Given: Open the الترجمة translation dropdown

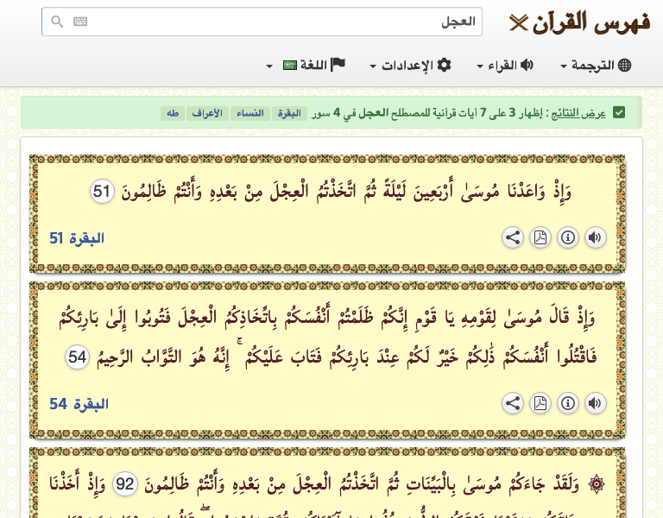Looking at the screenshot, I should [596, 66].
